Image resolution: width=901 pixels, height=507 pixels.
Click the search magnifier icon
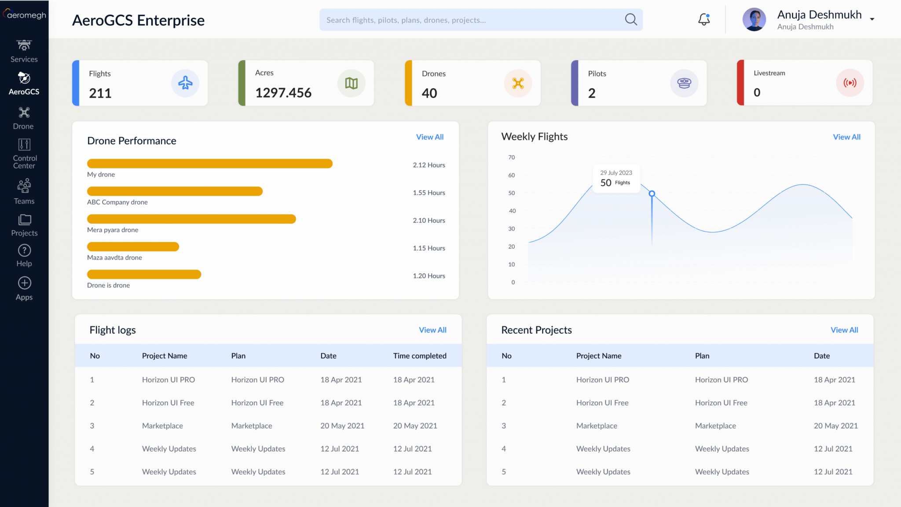[x=631, y=19]
